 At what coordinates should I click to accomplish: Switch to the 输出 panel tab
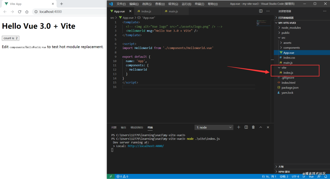(x=123, y=128)
